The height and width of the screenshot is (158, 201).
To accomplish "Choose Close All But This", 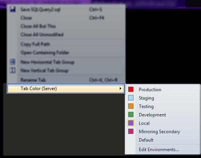I will click(38, 26).
